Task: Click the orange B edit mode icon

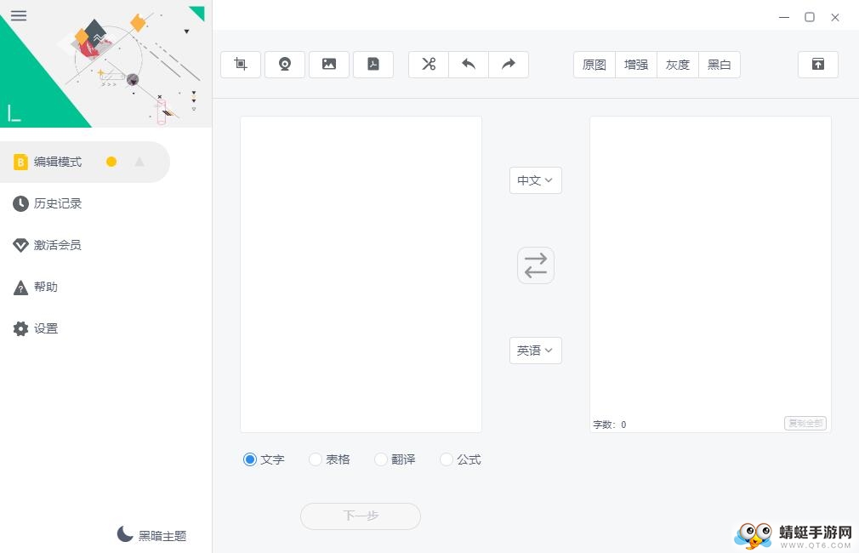Action: [20, 162]
